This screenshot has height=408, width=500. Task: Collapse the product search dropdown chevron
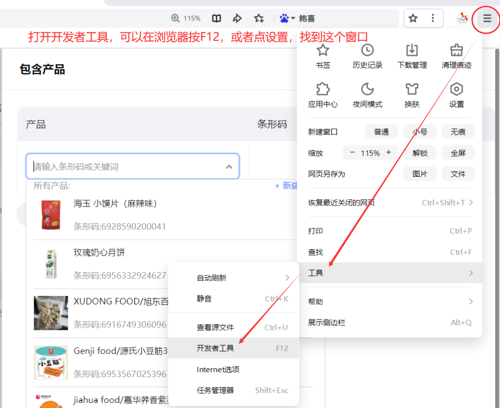(x=229, y=167)
